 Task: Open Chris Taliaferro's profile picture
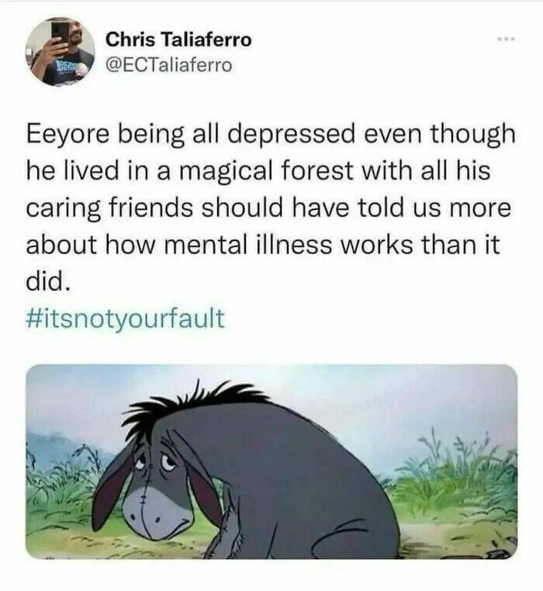[60, 52]
